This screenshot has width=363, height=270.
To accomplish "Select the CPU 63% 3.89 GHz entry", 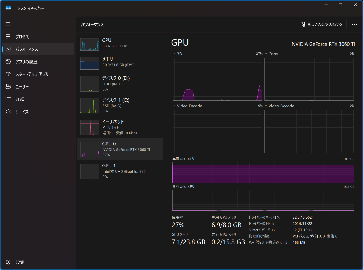I will (x=120, y=44).
